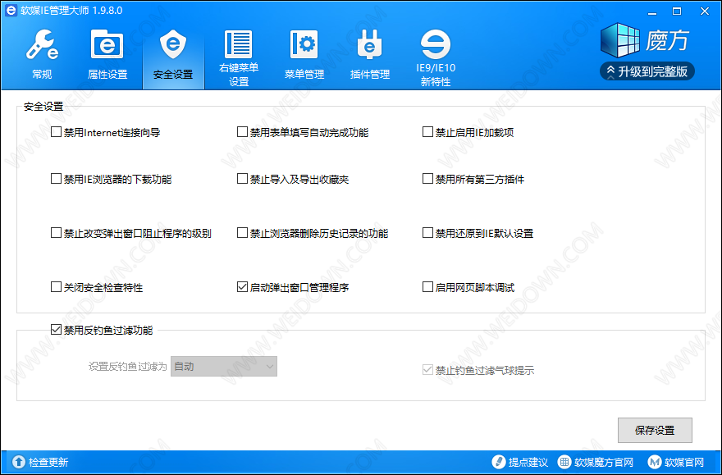Click the 保存设置 button
Image resolution: width=722 pixels, height=475 pixels.
pos(655,431)
